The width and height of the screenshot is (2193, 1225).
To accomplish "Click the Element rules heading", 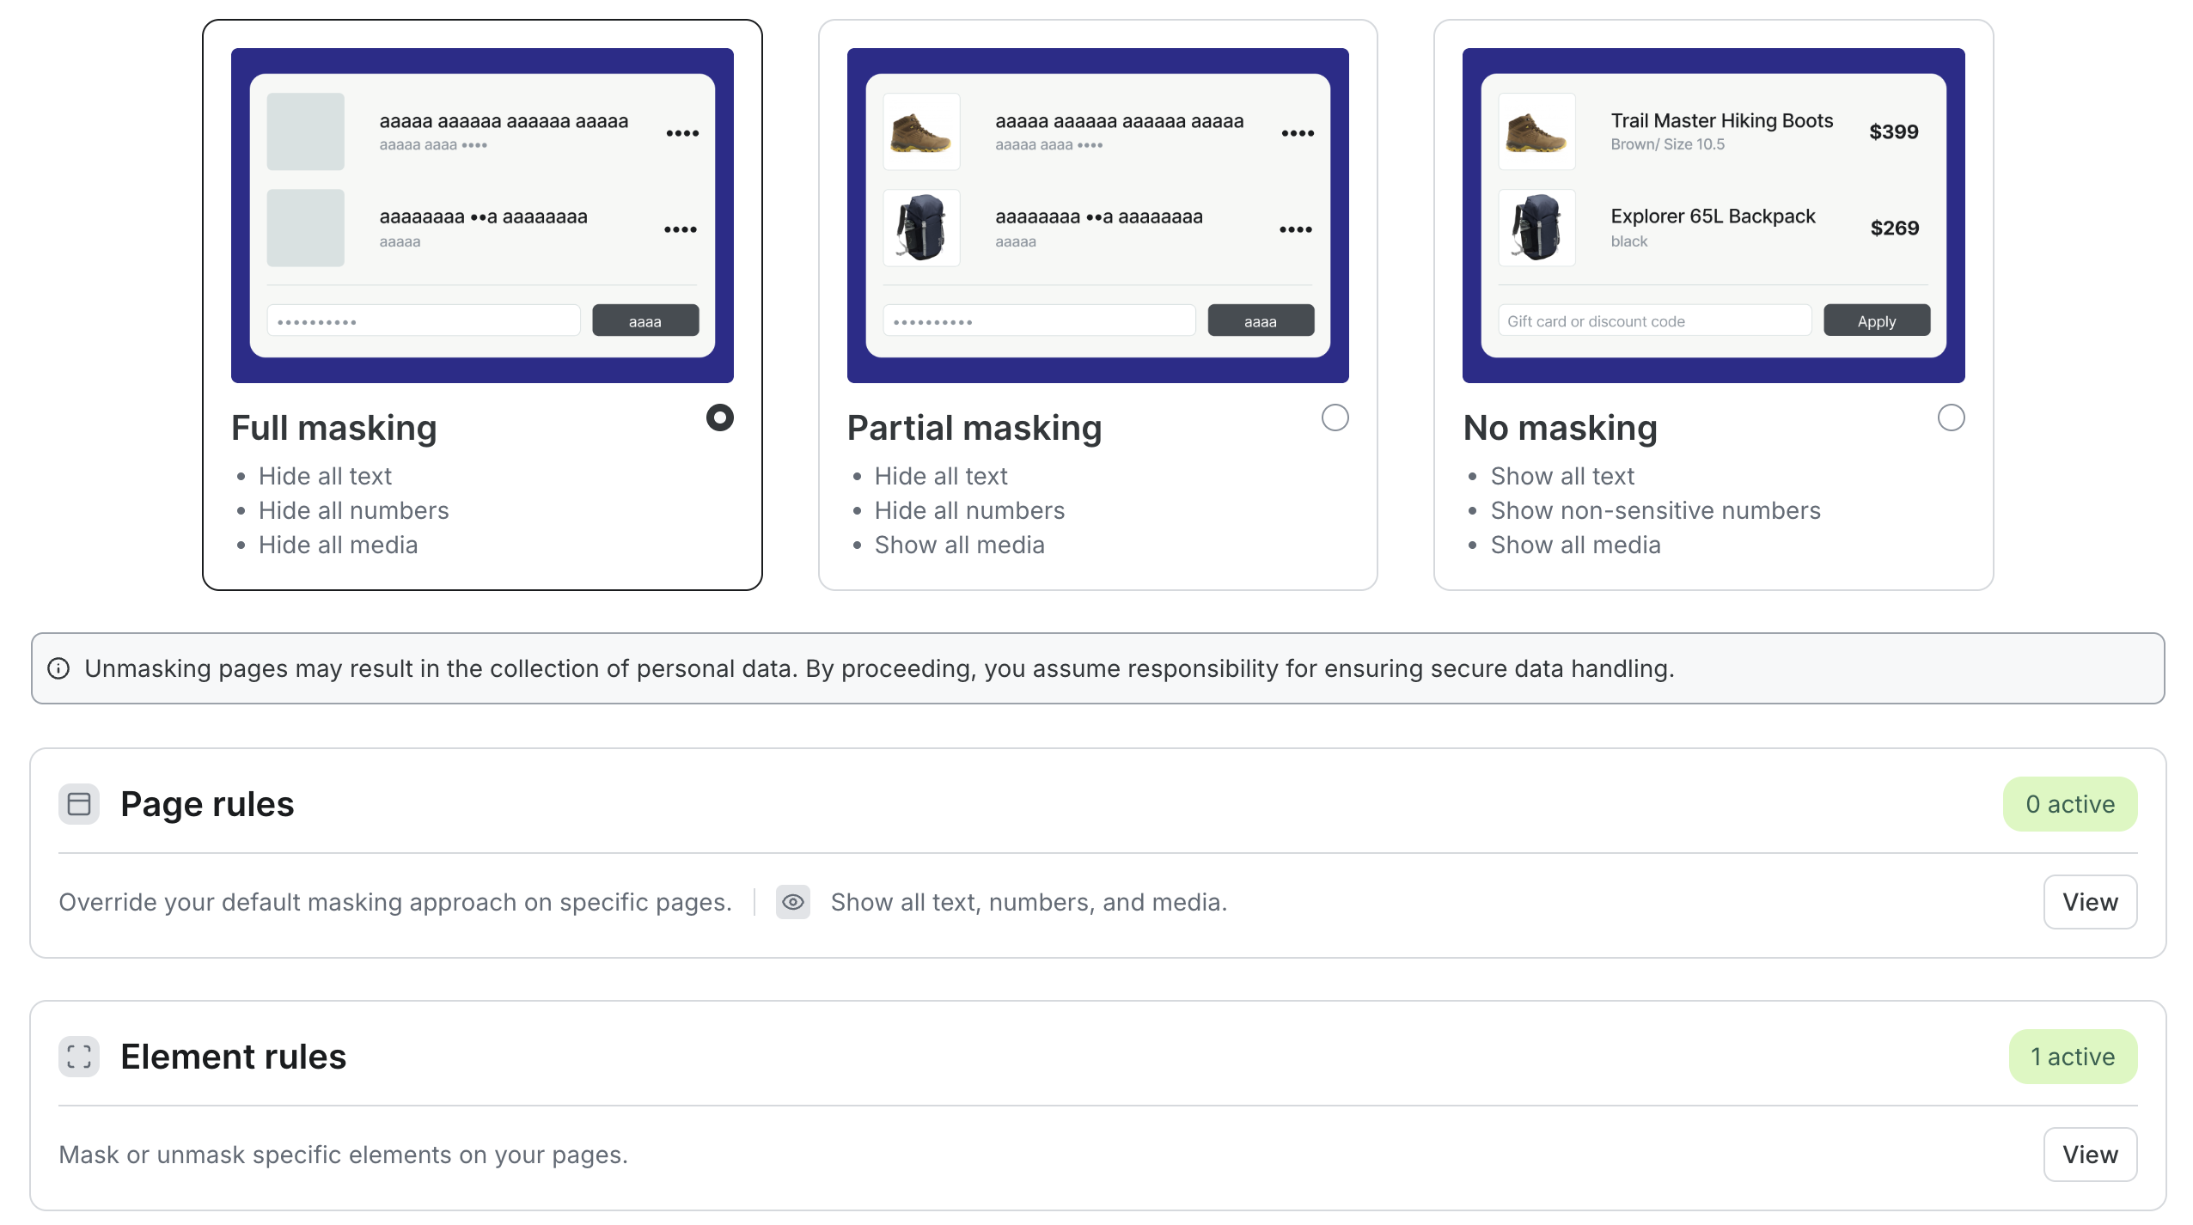I will tap(233, 1057).
